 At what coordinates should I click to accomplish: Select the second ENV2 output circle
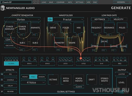[x=48, y=58]
